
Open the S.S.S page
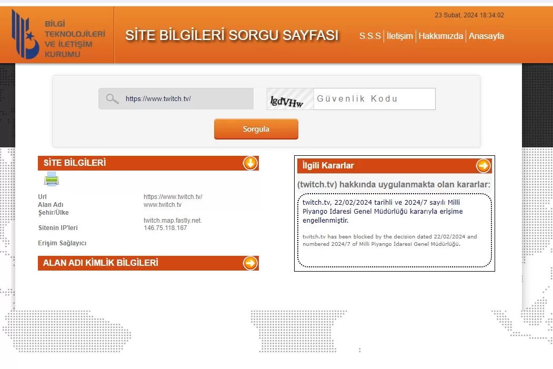[x=369, y=36]
